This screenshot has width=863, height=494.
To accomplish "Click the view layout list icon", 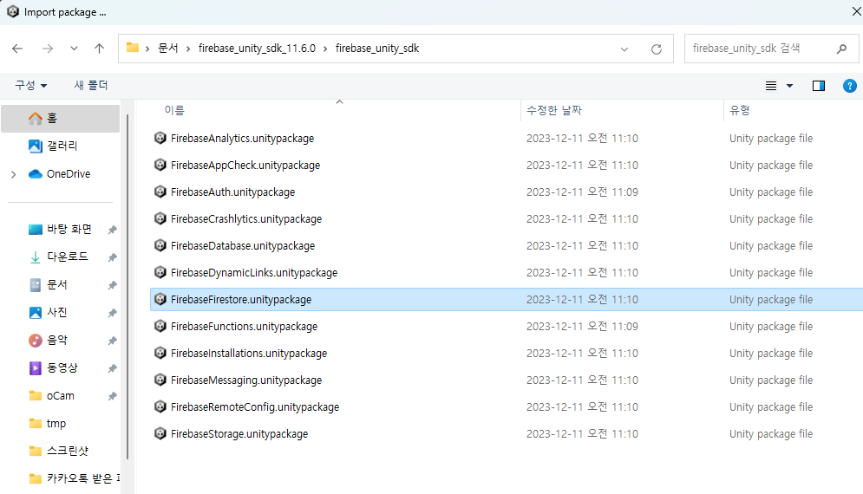I will coord(771,86).
